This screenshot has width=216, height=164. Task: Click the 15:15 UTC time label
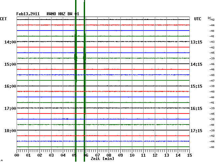pyautogui.click(x=196, y=86)
